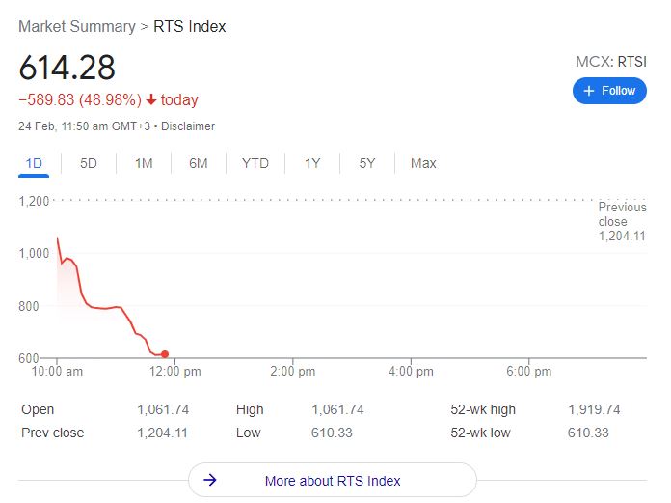The width and height of the screenshot is (671, 503).
Task: Click the red dot on the chart line
Action: [165, 354]
